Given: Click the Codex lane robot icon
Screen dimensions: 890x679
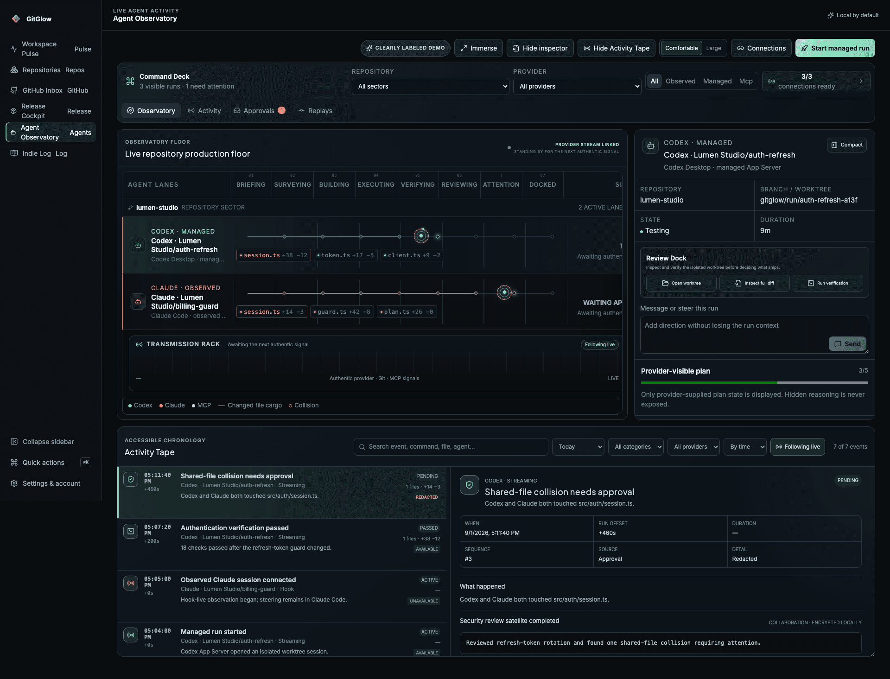Looking at the screenshot, I should [x=138, y=245].
